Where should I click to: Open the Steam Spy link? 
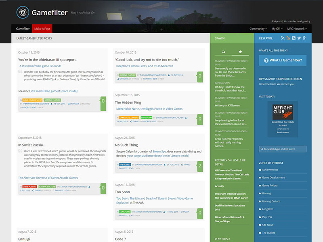[x=159, y=151]
